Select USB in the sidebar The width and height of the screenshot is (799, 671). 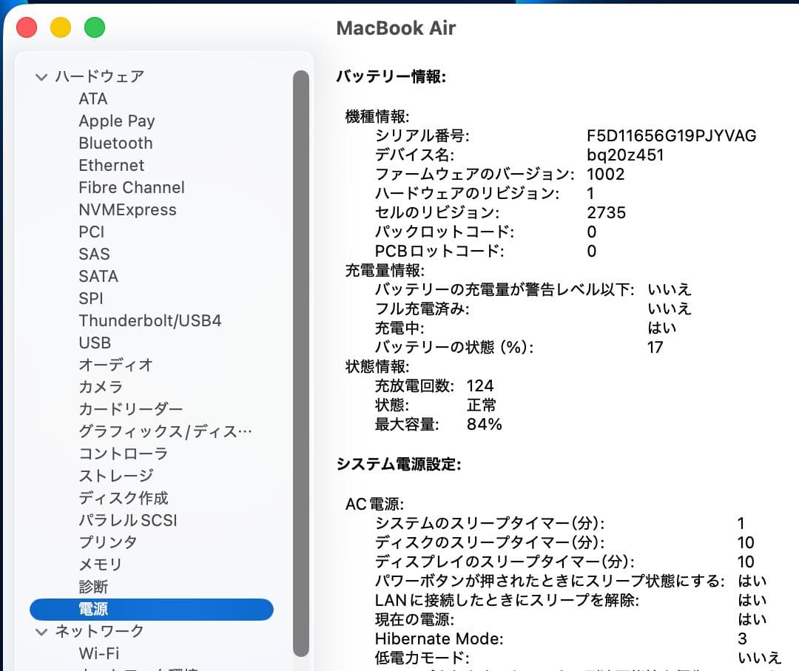point(95,343)
